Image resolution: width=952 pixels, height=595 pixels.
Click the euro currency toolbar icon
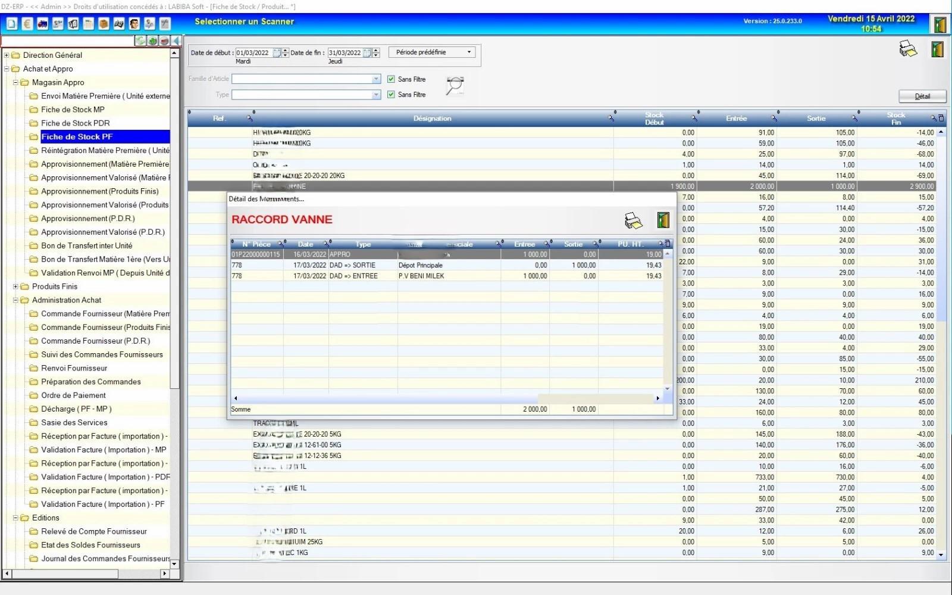click(27, 24)
